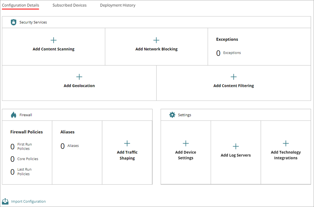Select the Configuration Details tab
This screenshot has height=207, width=314.
click(20, 5)
